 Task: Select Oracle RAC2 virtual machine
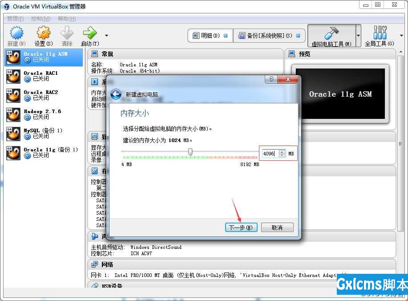pos(44,95)
